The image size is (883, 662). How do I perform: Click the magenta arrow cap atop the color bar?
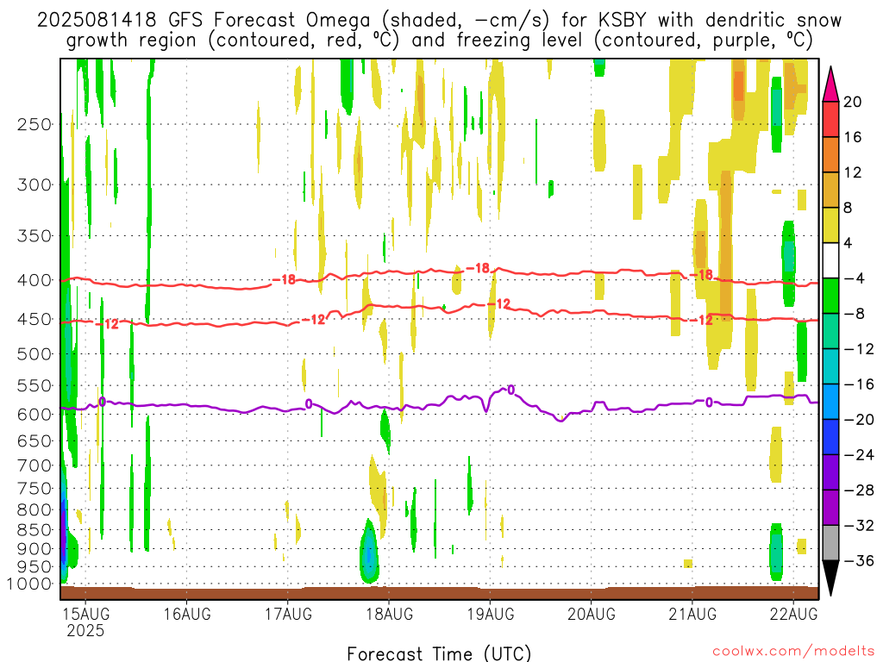pyautogui.click(x=830, y=84)
